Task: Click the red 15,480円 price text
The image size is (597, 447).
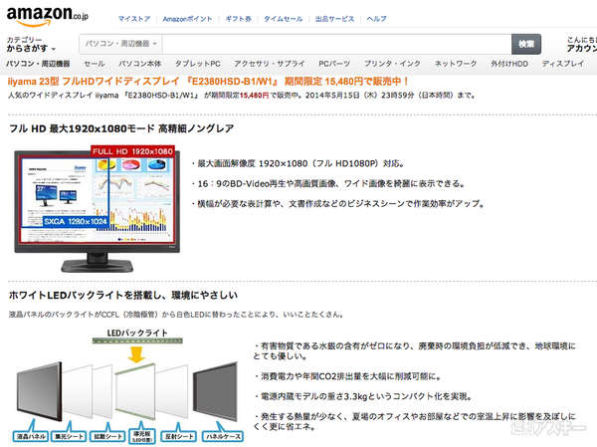Action: 254,96
